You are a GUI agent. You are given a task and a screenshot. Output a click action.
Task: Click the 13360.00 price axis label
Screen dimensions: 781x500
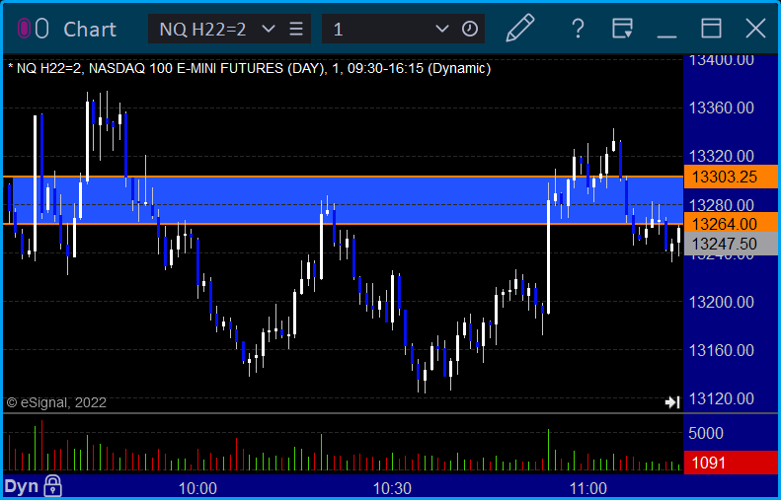tap(721, 107)
